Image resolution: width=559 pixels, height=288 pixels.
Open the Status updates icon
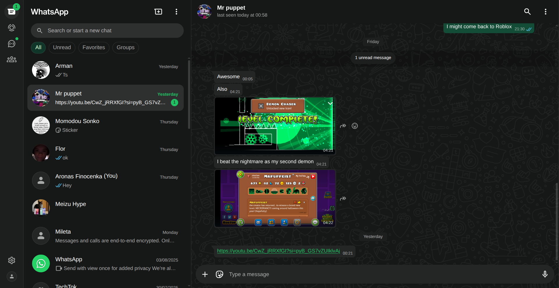12,28
